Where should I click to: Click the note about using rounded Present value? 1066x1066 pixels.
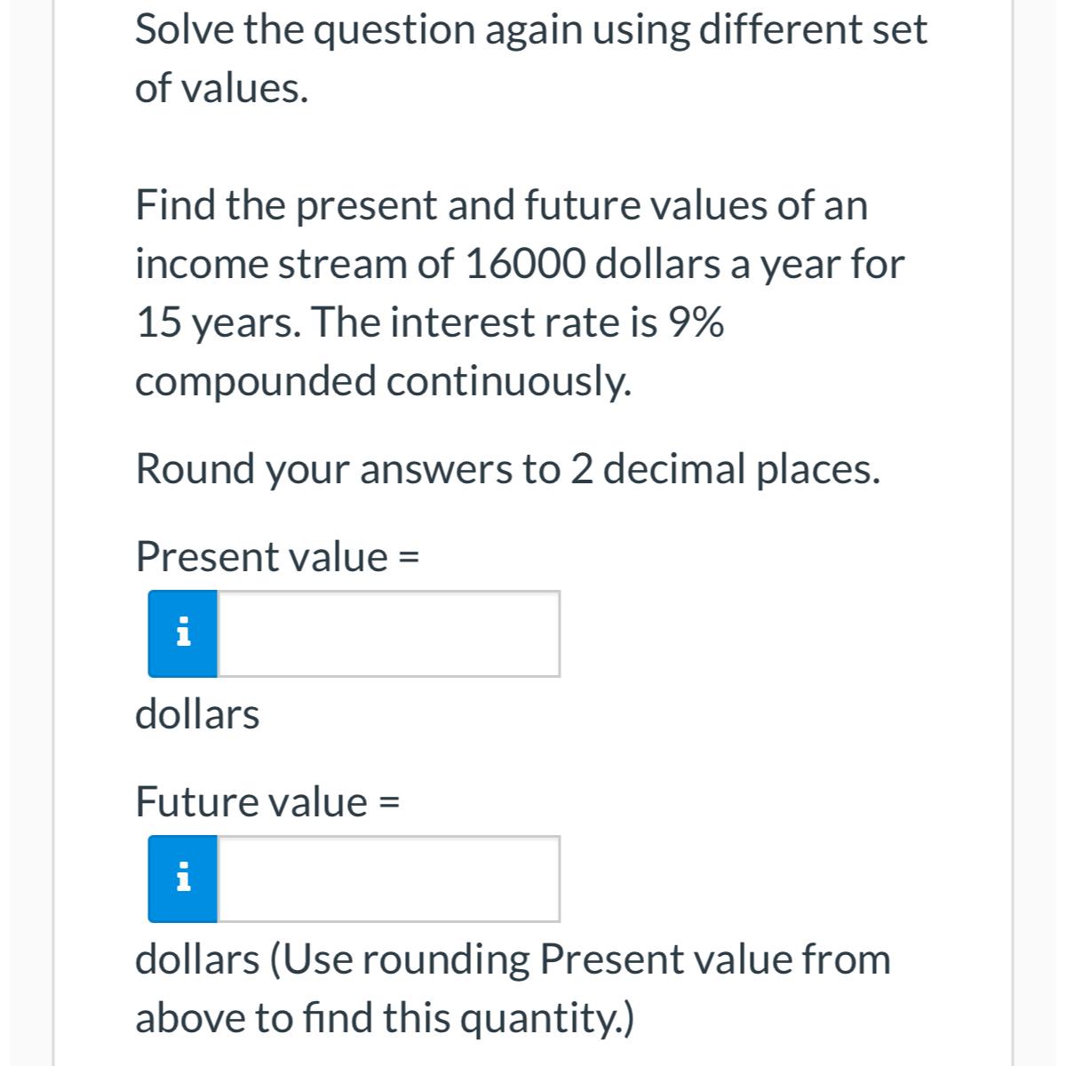(x=513, y=986)
